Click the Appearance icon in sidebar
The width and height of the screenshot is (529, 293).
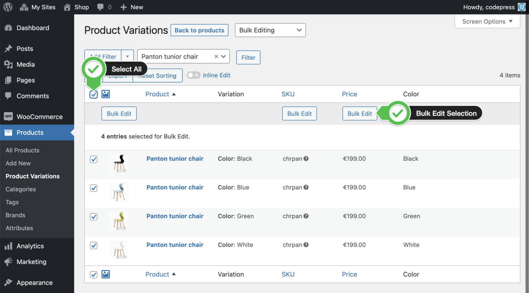[x=8, y=282]
